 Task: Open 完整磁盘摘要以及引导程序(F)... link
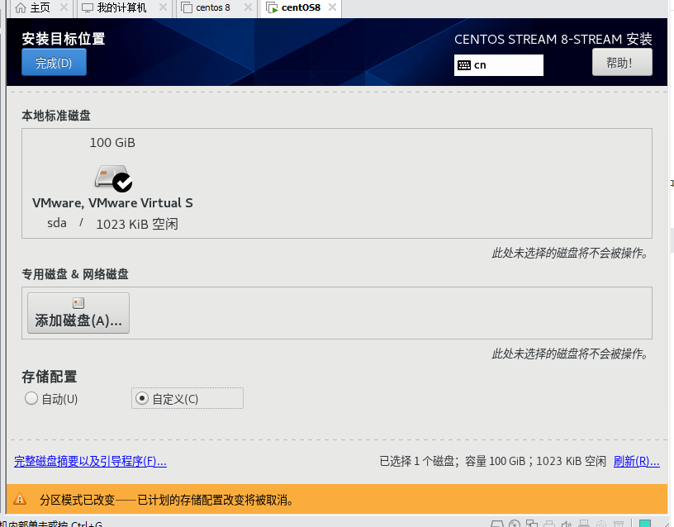pos(90,461)
